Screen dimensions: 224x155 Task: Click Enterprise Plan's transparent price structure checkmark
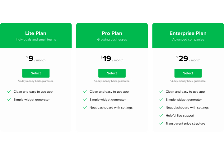click(x=161, y=123)
